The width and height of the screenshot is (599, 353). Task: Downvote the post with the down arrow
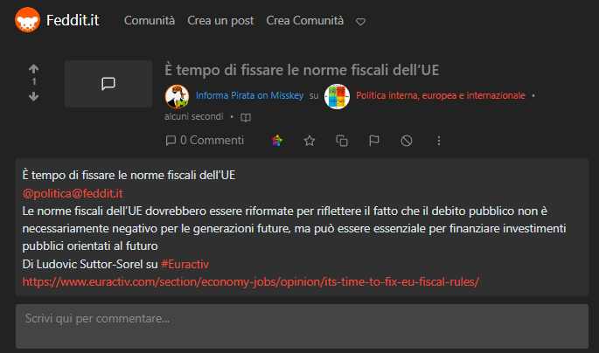click(x=33, y=96)
